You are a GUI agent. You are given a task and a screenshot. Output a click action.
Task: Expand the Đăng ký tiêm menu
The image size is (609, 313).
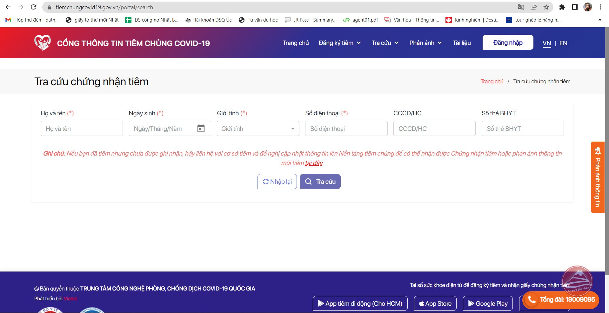tap(339, 43)
